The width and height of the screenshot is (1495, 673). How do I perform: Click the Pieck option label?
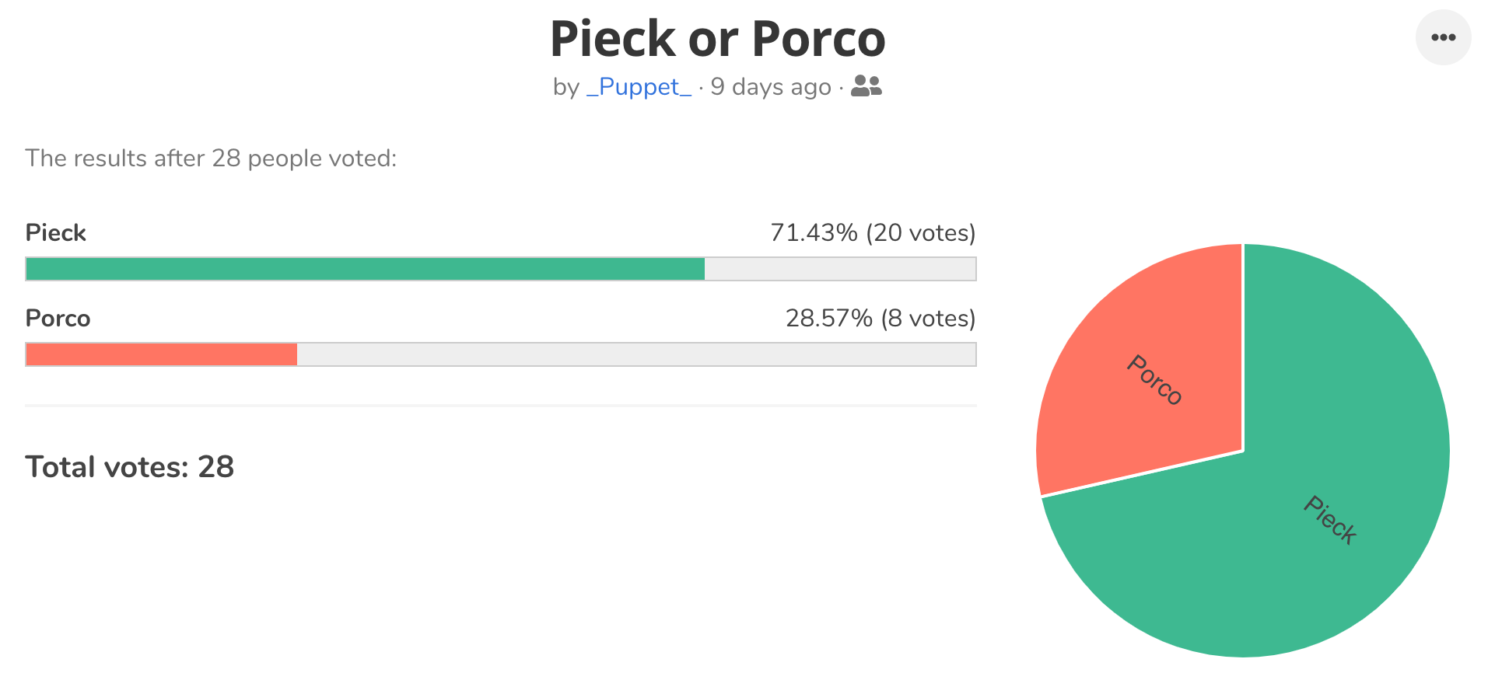click(55, 232)
